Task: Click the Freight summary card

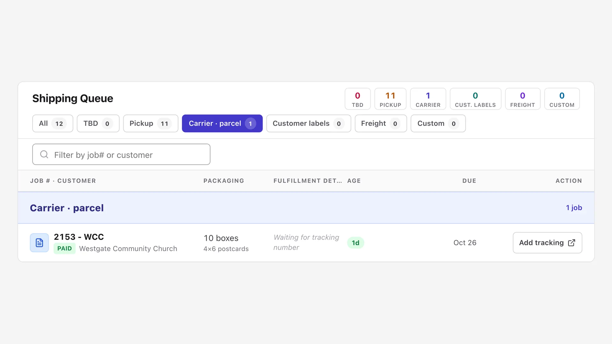Action: coord(522,99)
